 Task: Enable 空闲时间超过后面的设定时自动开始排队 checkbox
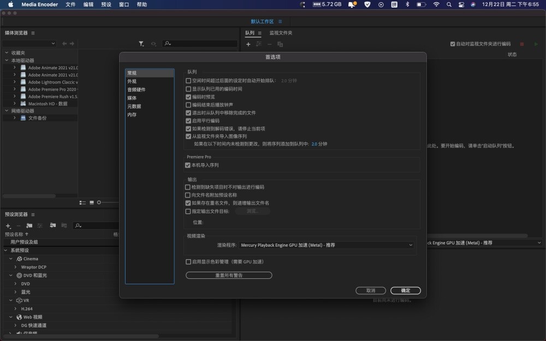tap(188, 81)
